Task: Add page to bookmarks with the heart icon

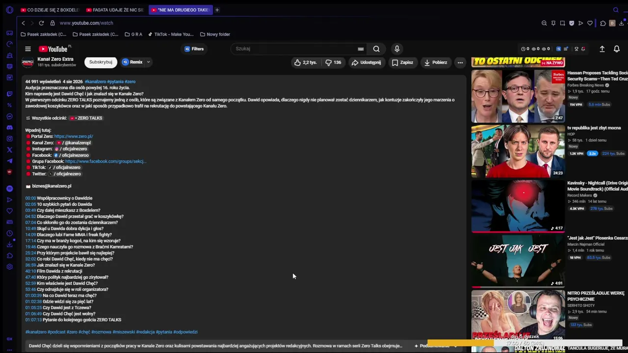Action: point(590,23)
